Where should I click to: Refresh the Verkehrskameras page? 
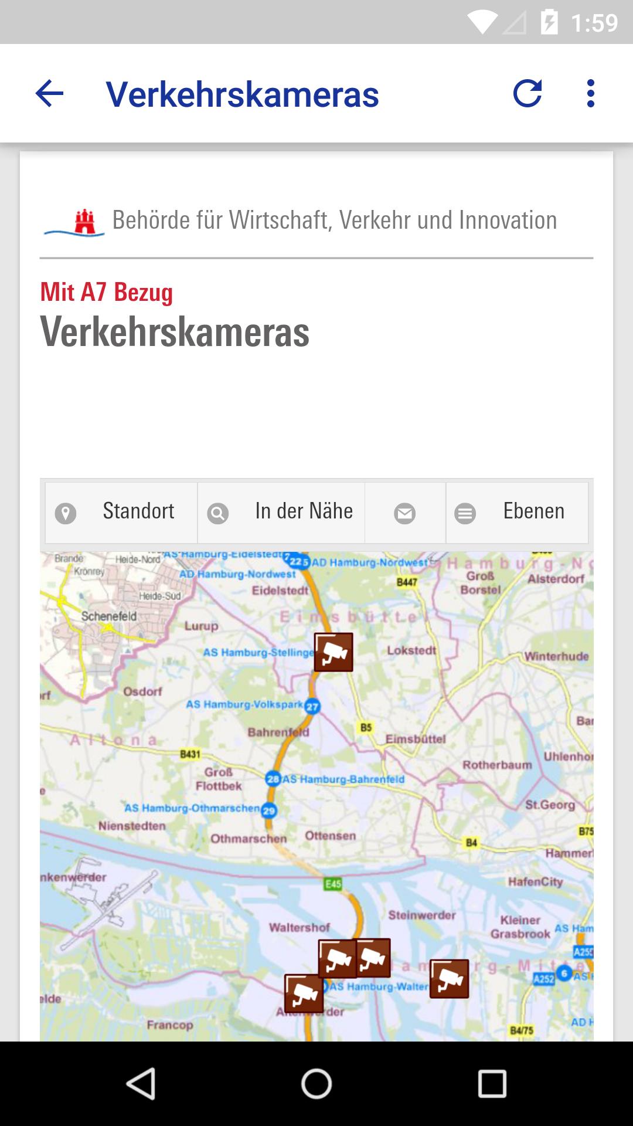pos(527,93)
